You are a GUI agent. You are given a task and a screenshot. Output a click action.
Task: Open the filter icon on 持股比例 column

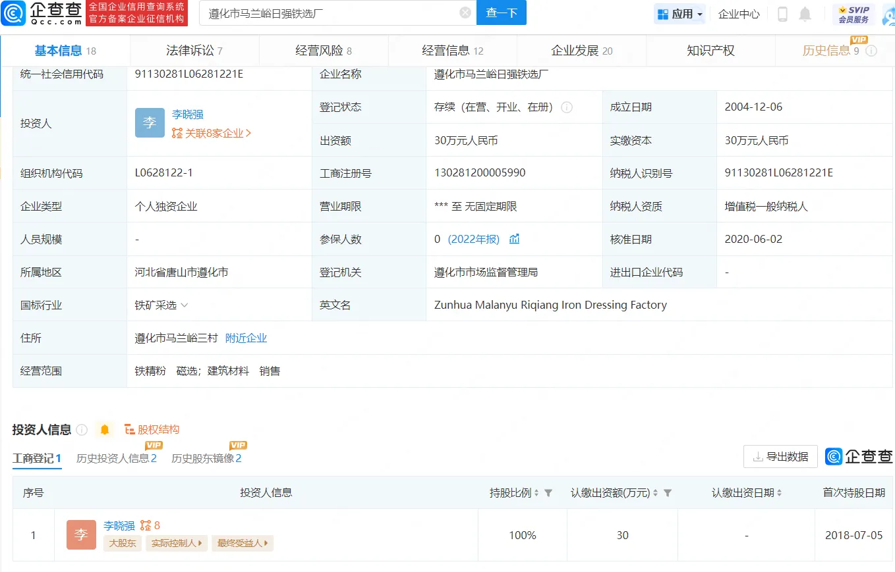(x=548, y=493)
